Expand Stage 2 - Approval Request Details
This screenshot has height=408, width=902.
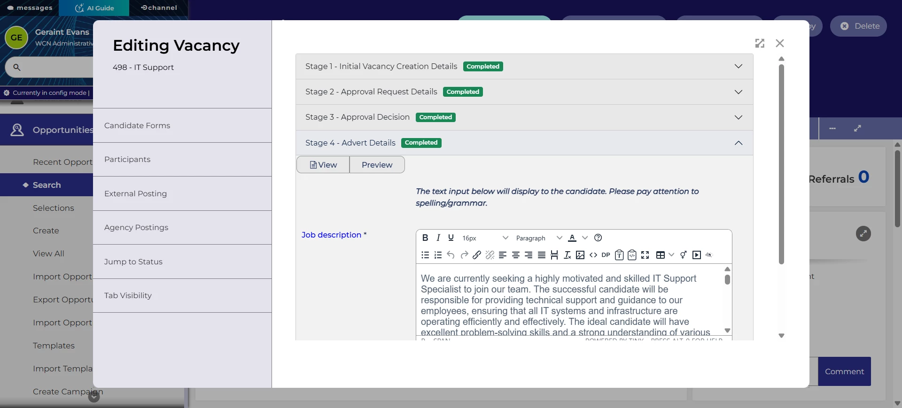point(524,92)
